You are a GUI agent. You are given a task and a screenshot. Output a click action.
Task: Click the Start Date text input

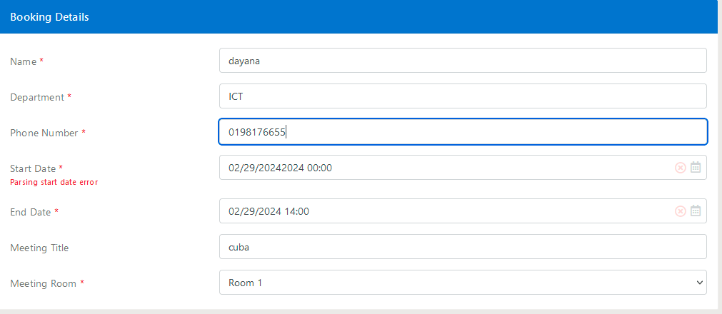pos(443,168)
